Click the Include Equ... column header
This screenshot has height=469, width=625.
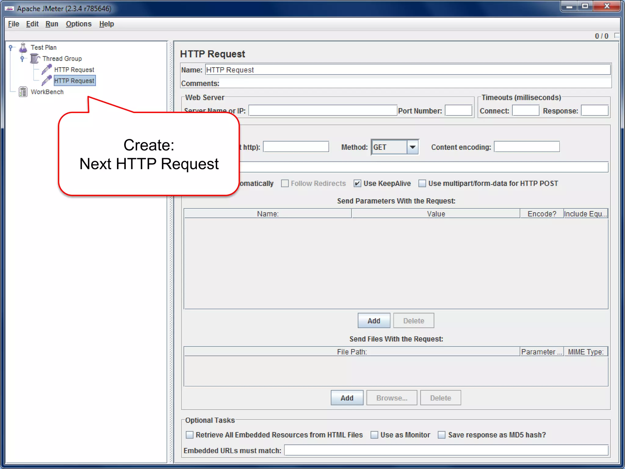point(586,214)
